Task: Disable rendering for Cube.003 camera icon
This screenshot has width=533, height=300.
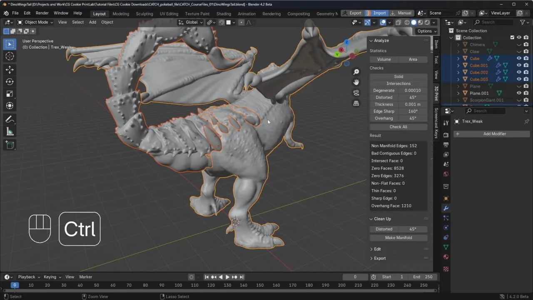Action: [x=526, y=79]
